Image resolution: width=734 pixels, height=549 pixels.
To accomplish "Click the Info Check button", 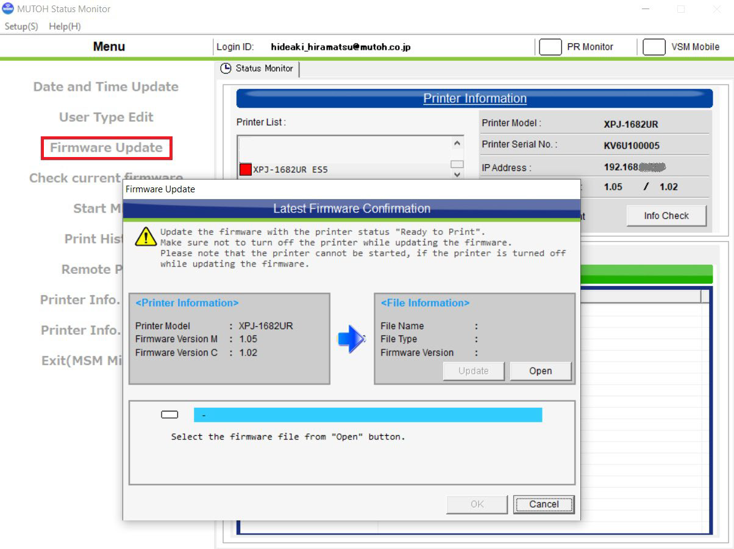I will (666, 215).
